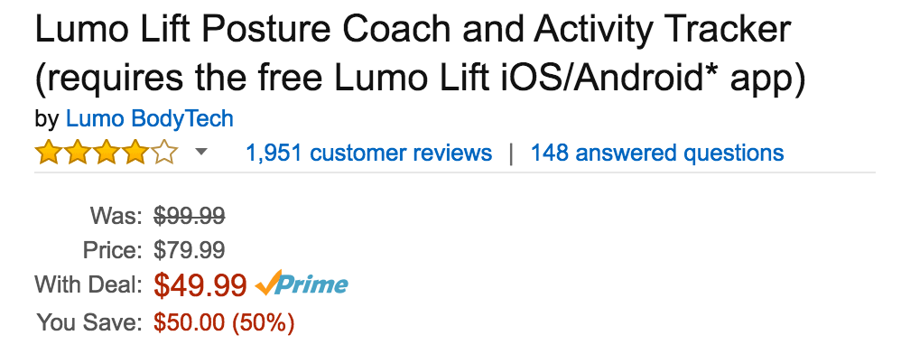Click the With Deal label
This screenshot has width=901, height=354.
pos(88,285)
